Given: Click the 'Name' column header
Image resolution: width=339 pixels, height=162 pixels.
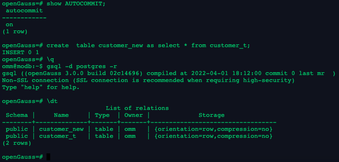Looking at the screenshot, I should (x=61, y=115).
